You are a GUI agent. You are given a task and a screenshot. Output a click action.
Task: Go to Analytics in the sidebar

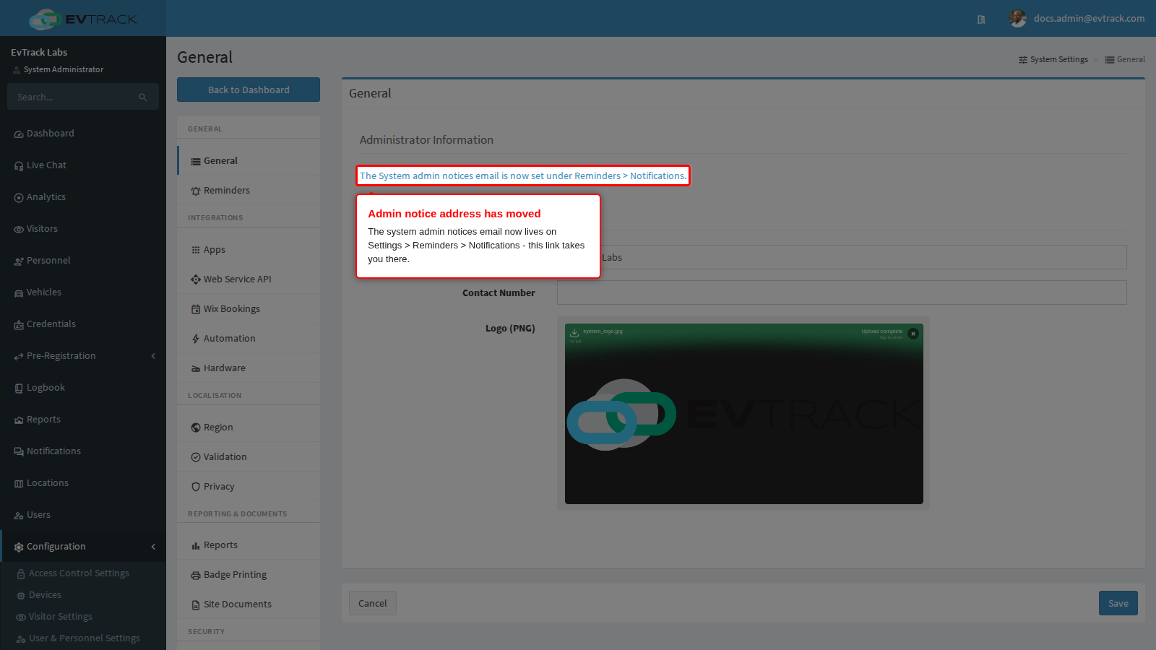click(x=83, y=197)
